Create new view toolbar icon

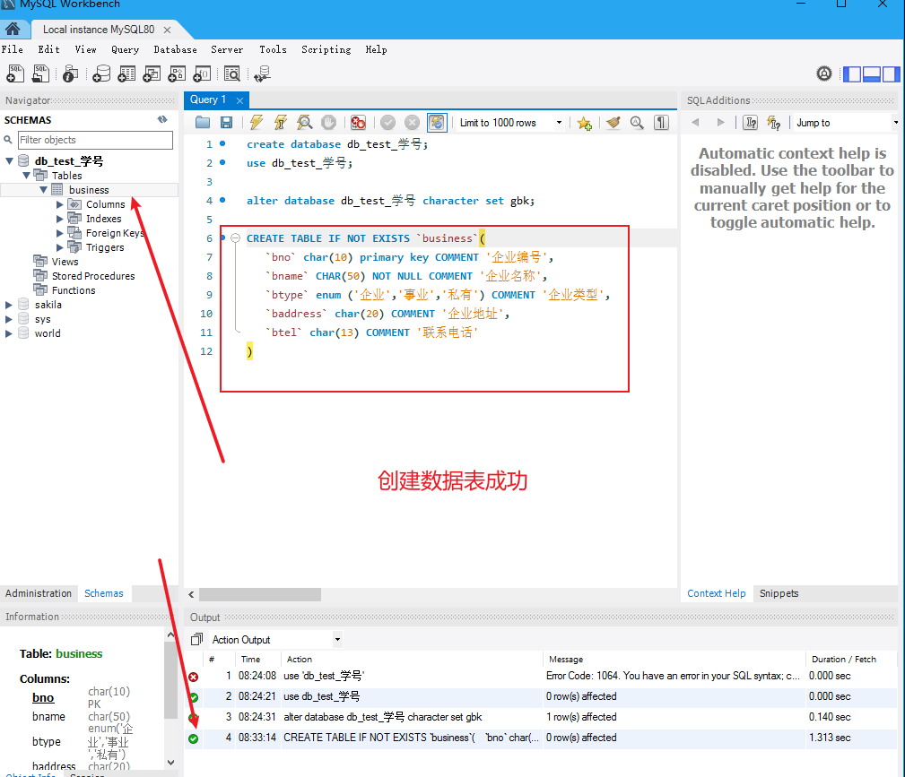pyautogui.click(x=152, y=73)
